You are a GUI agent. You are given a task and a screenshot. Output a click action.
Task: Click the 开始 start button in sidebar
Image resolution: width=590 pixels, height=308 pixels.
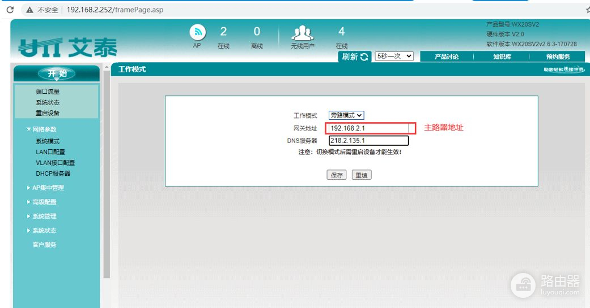click(57, 73)
